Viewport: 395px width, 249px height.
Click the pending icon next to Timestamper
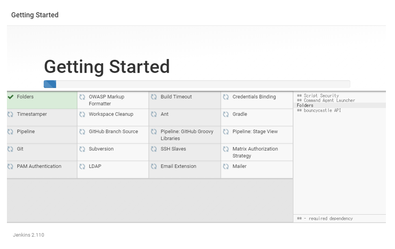tap(11, 115)
